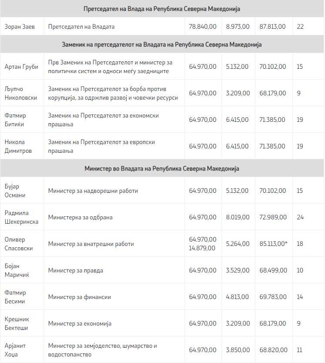Click the top header 'Претседател на Влада на Република Северна Македонија'

click(162, 9)
